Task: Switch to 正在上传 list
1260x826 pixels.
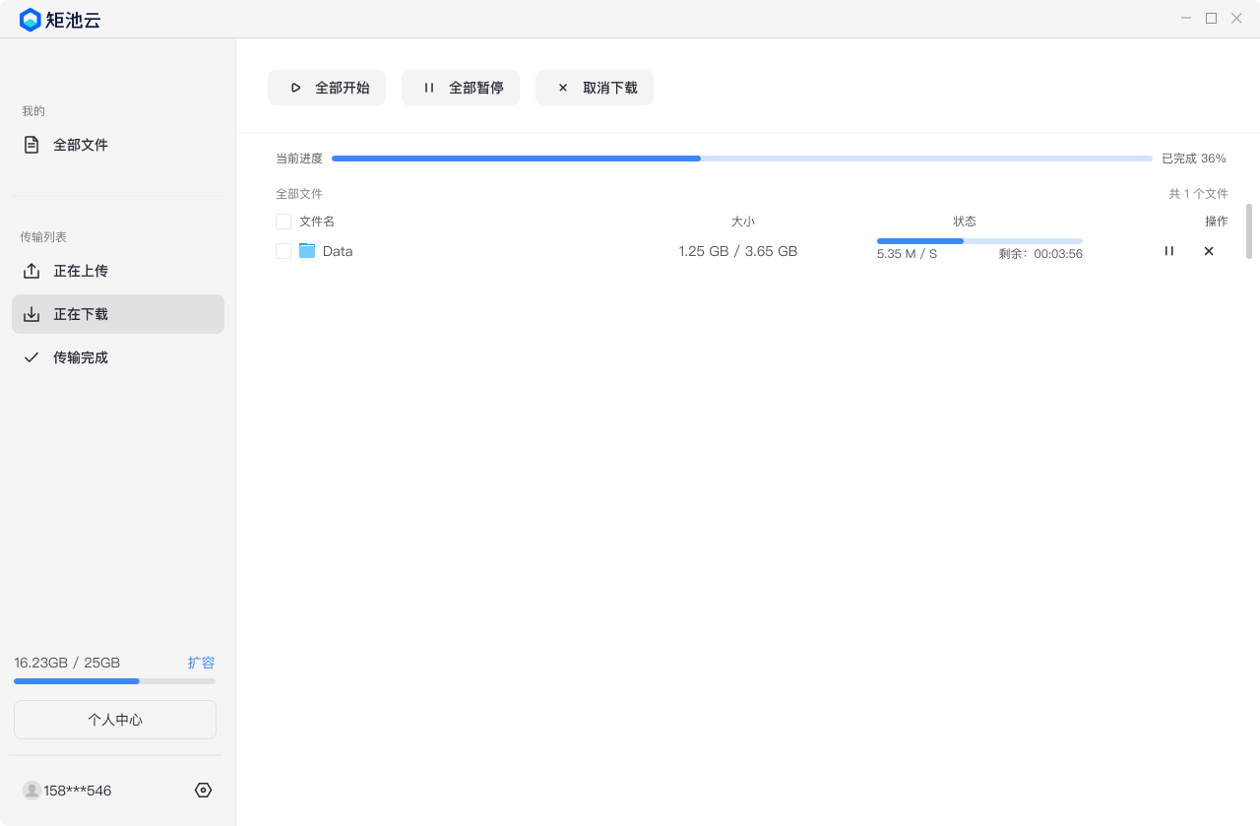Action: (x=118, y=271)
